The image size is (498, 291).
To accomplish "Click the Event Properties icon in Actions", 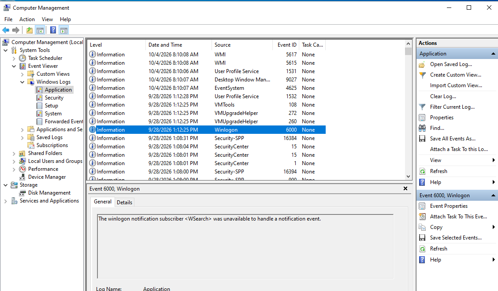I will (422, 206).
